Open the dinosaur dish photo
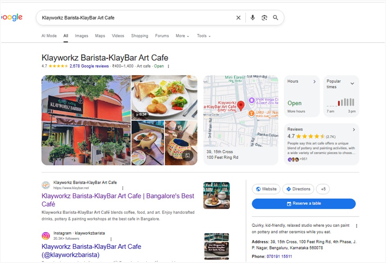Image resolution: width=386 pixels, height=263 pixels. [148, 143]
